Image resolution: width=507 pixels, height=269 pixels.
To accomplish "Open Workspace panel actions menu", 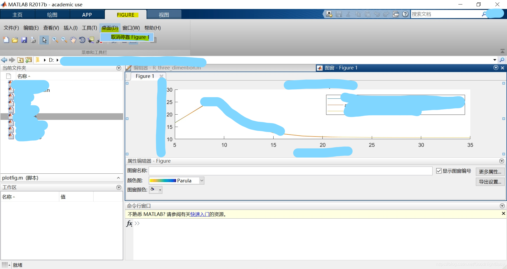I will pos(119,187).
